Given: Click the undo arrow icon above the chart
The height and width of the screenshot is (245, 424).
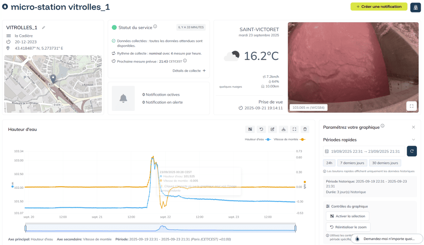Looking at the screenshot, I should pos(261,129).
